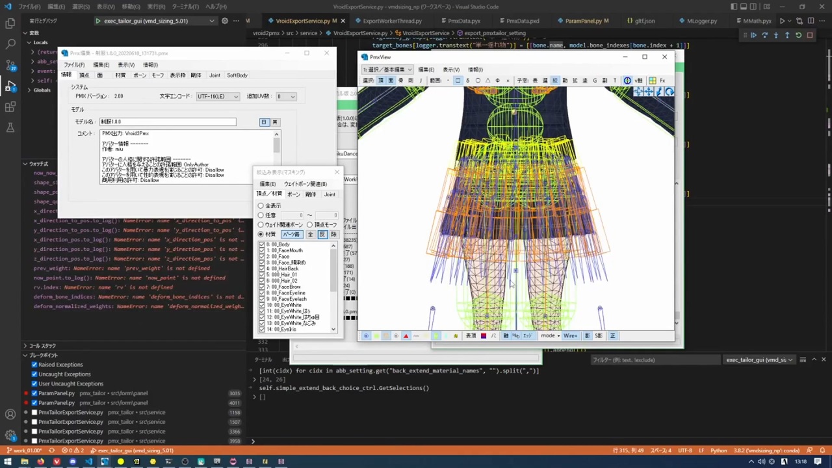Viewport: 832px width, 468px height.
Task: Select the rectangle range selection icon in PmxView
Action: click(x=458, y=81)
